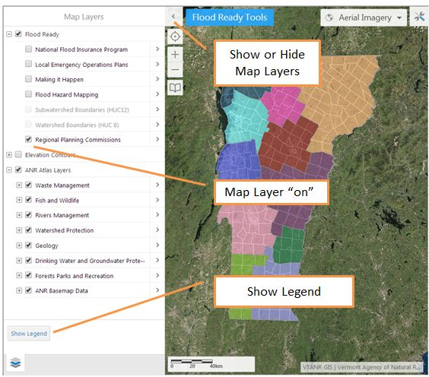Open Geology layer options arrow
The width and height of the screenshot is (429, 377).
tap(157, 245)
